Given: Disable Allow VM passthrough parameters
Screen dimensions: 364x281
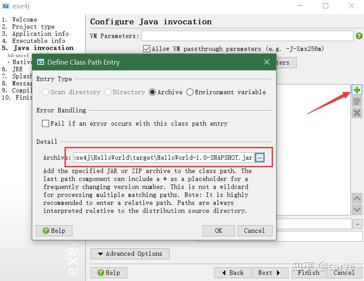Looking at the screenshot, I should pyautogui.click(x=147, y=49).
